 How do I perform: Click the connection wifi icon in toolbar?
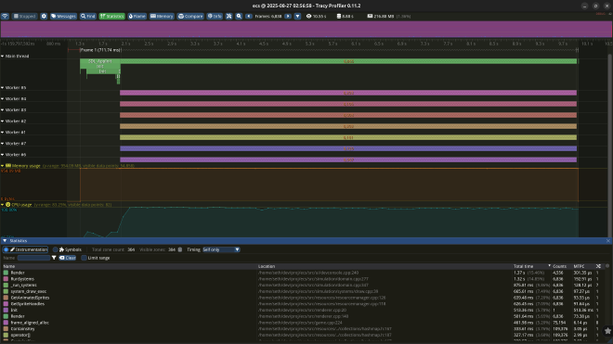pyautogui.click(x=5, y=16)
